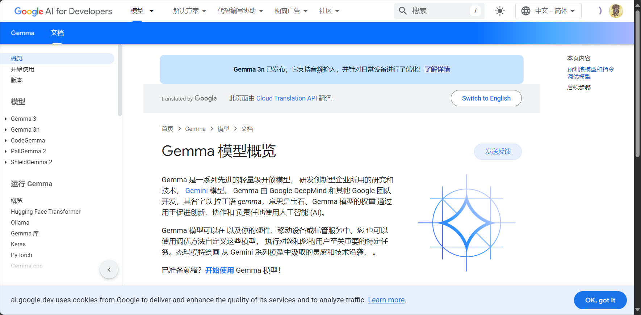Click the translated by Google logo
641x315 pixels.
(189, 98)
